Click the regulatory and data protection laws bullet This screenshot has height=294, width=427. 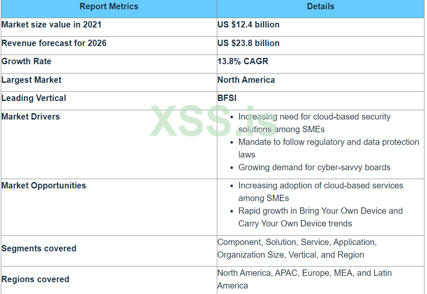[x=328, y=148]
